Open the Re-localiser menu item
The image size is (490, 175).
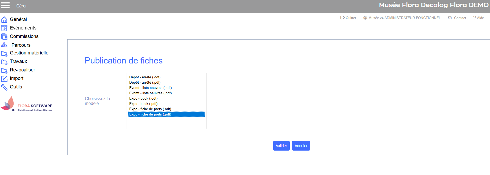22,70
